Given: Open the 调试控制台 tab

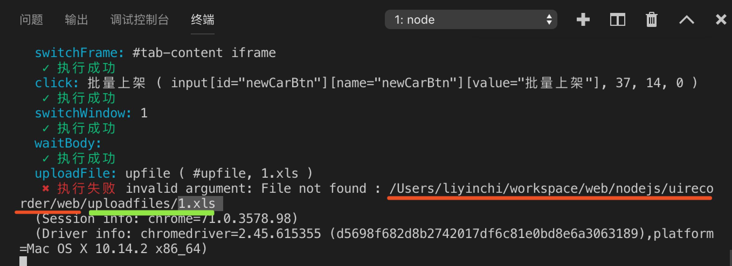Looking at the screenshot, I should tap(140, 20).
